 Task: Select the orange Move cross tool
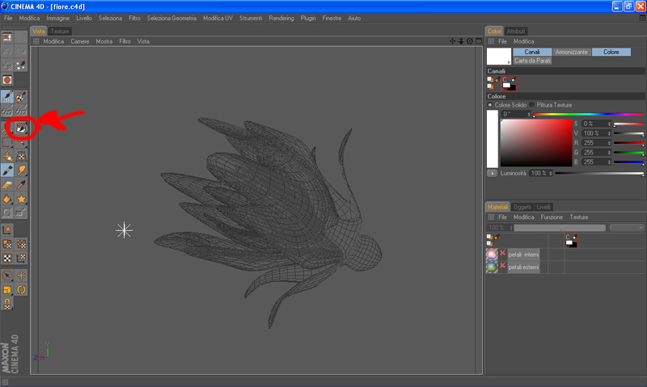point(21,276)
